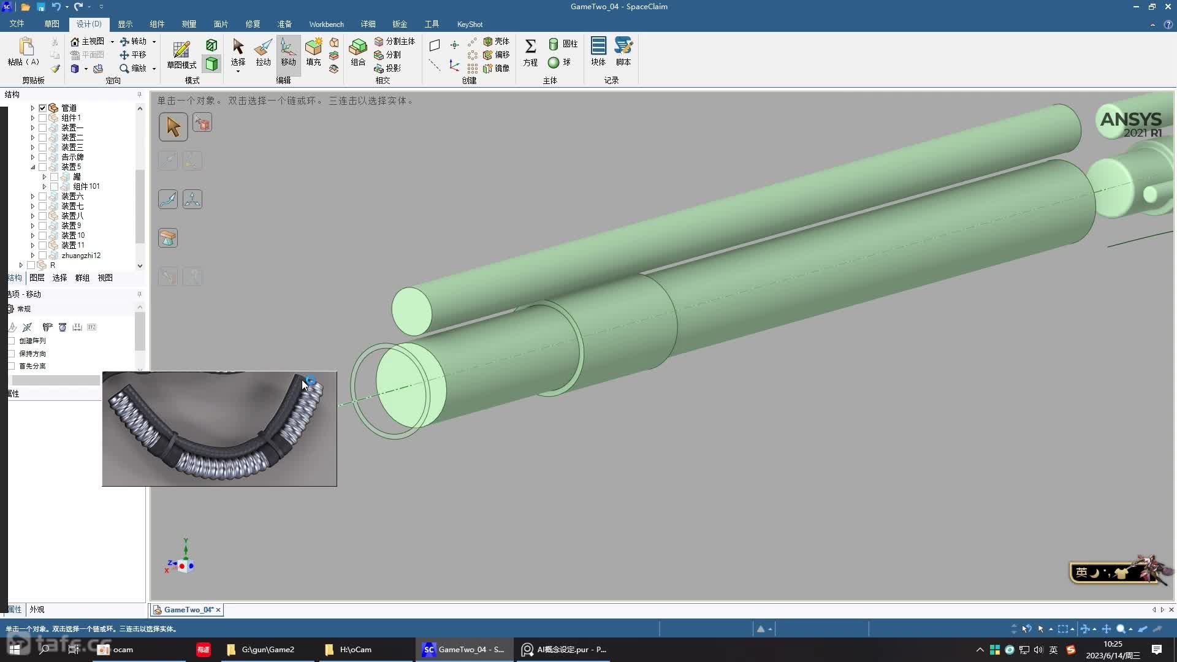Screen dimensions: 1177x662
Task: Open the 块体 (Blocks) recording panel
Action: (x=598, y=51)
